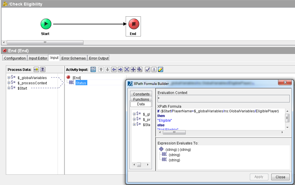The image size is (295, 185).
Task: Expand the $_pr node in Formula Builder Data
Action: coord(134,119)
